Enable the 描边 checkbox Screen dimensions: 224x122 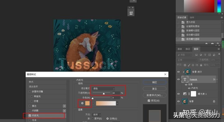(x=30, y=106)
